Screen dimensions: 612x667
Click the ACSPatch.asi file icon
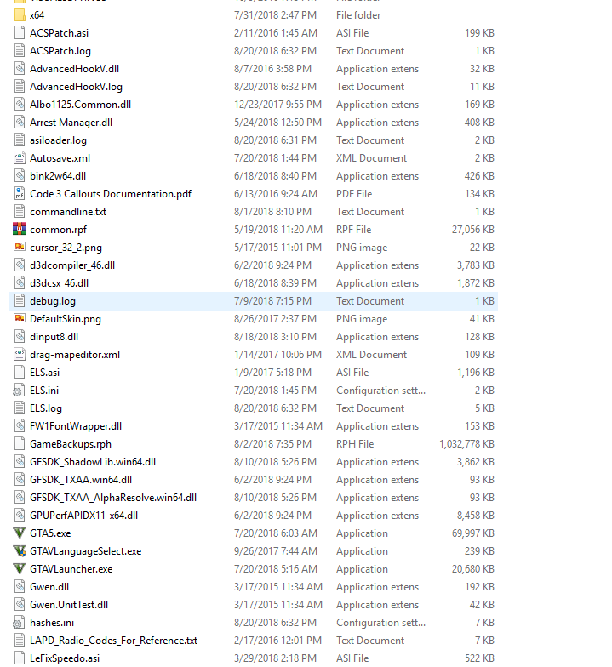click(20, 33)
